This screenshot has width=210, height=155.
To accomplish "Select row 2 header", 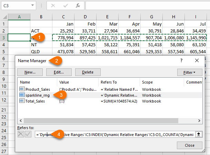I will pyautogui.click(x=4, y=31).
